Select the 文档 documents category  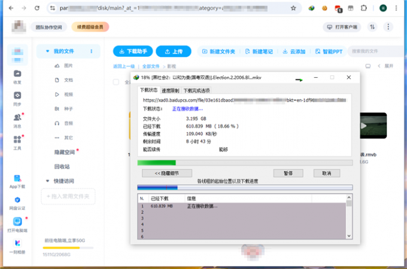(x=63, y=80)
